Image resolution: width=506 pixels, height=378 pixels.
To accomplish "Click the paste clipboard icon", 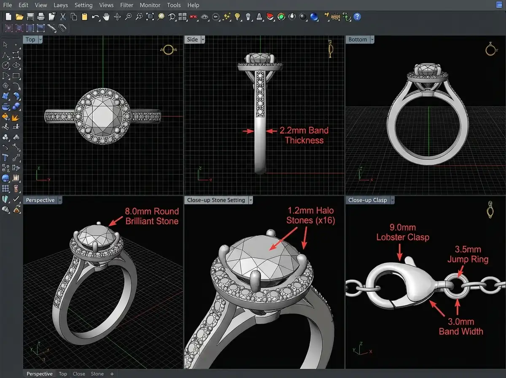I will [x=83, y=17].
